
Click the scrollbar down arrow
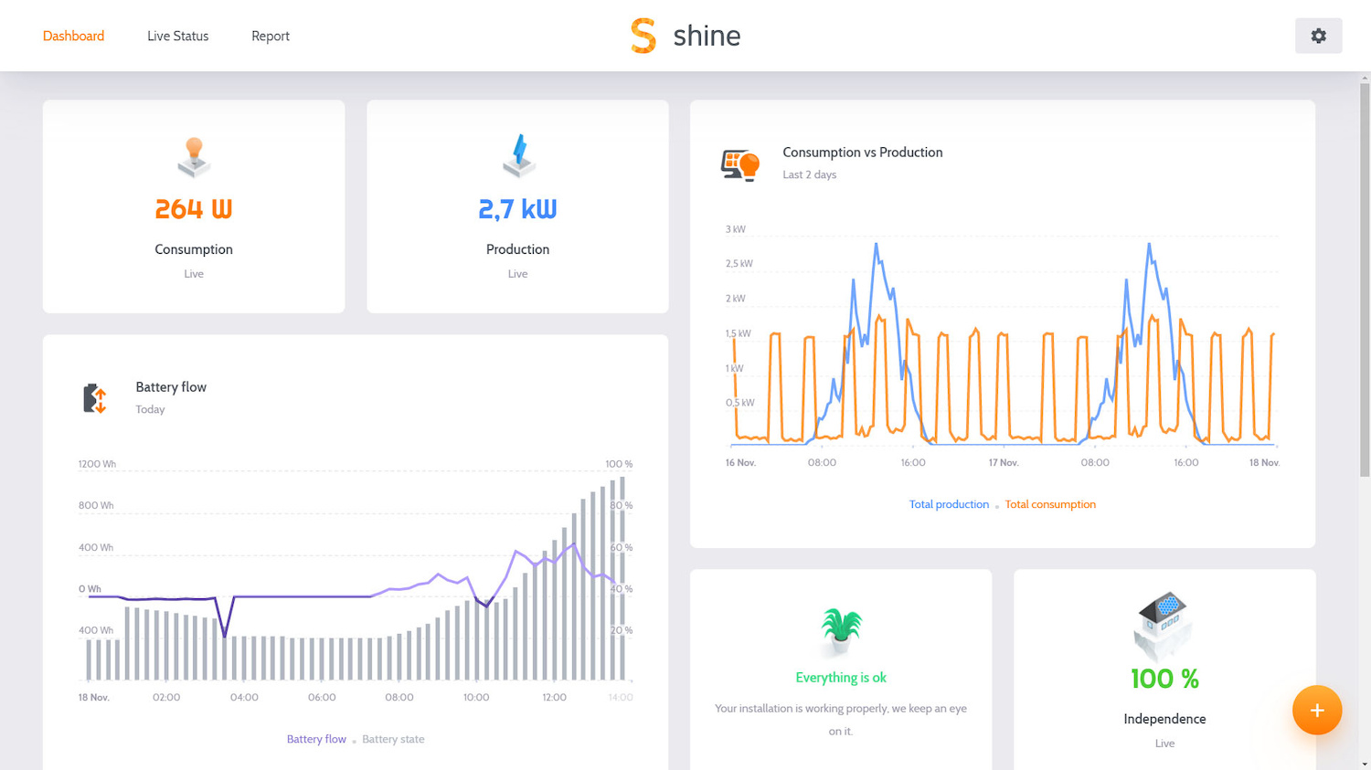tap(1365, 764)
